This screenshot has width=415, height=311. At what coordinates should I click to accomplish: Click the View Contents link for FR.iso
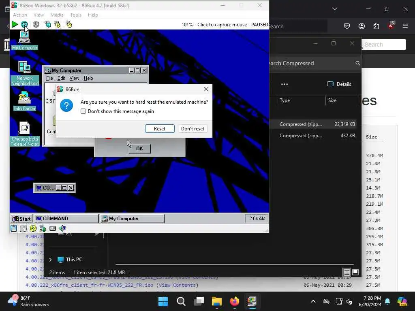pos(178,285)
